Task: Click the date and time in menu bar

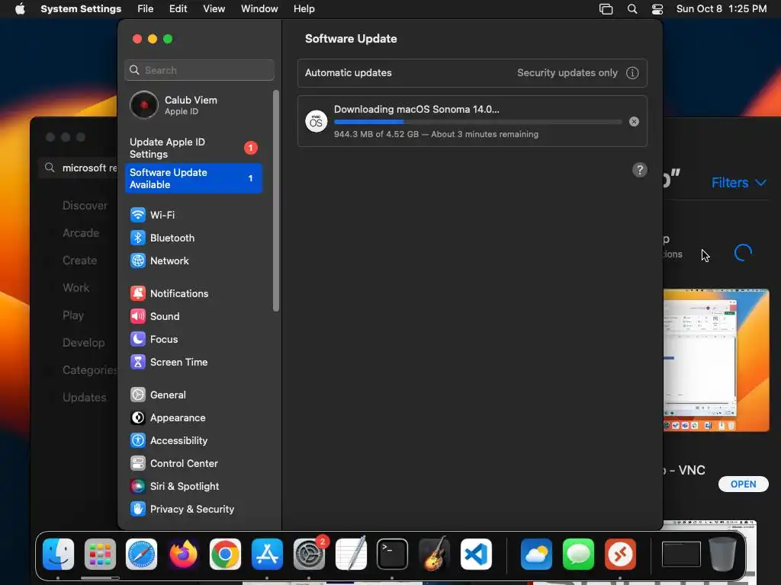Action: pos(722,9)
